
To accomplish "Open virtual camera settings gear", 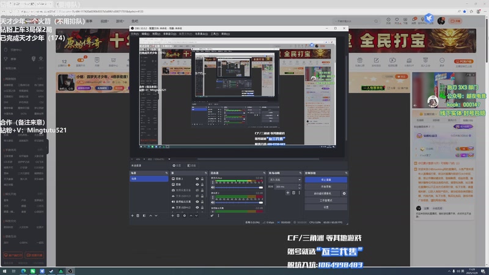I will pos(344,193).
